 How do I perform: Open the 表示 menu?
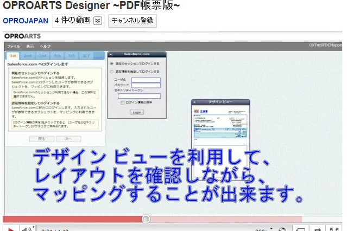(30, 46)
